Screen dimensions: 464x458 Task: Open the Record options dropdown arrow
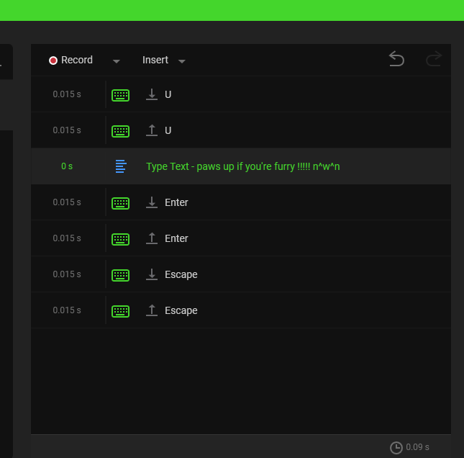117,61
